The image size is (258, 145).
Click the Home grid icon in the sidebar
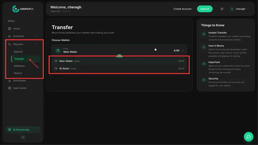click(10, 28)
